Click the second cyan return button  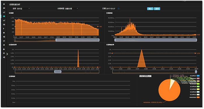click(x=157, y=9)
